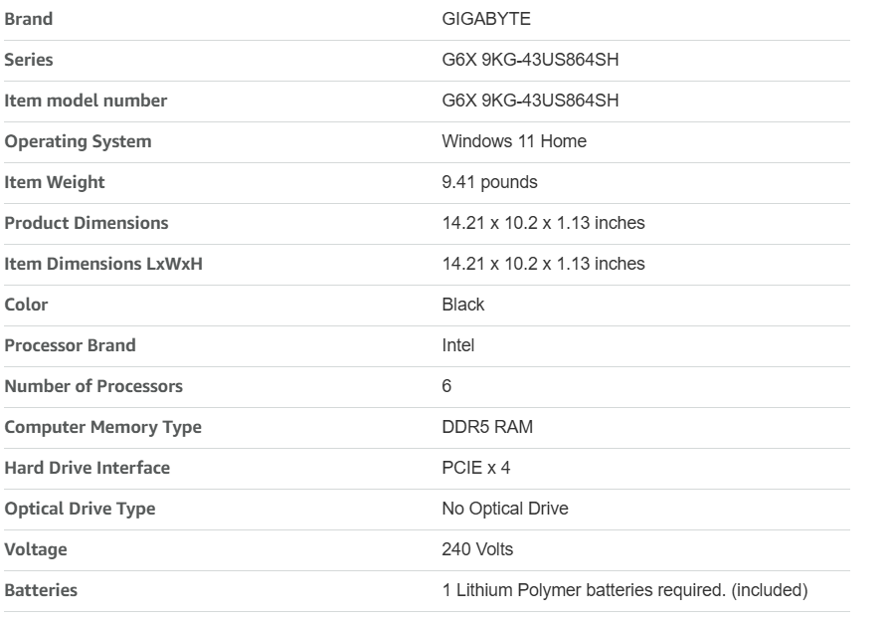
Task: Click the Processor Brand value Intel
Action: click(x=457, y=345)
